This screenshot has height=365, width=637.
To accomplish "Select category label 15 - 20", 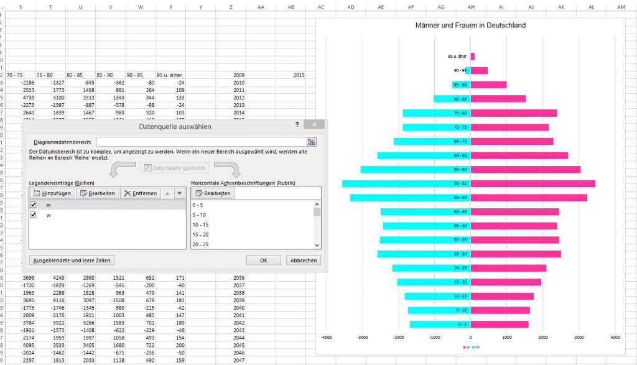I will [x=200, y=234].
